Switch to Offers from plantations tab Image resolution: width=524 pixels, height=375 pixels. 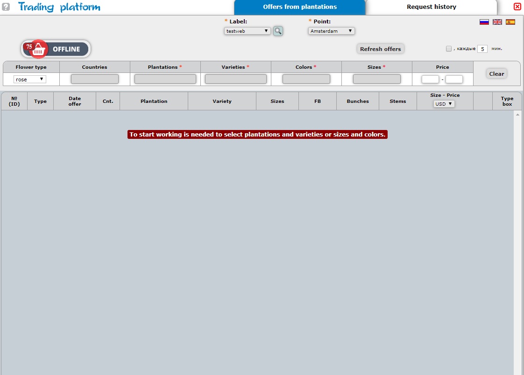[x=299, y=7]
